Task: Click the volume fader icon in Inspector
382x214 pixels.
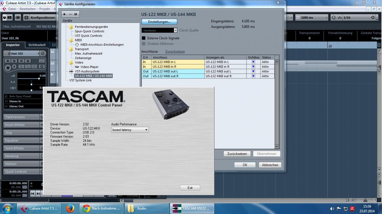Action: click(x=13, y=76)
